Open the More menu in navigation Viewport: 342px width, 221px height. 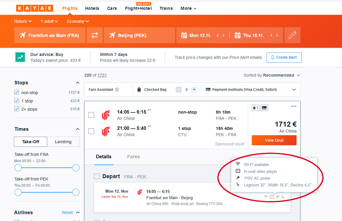click(x=188, y=8)
